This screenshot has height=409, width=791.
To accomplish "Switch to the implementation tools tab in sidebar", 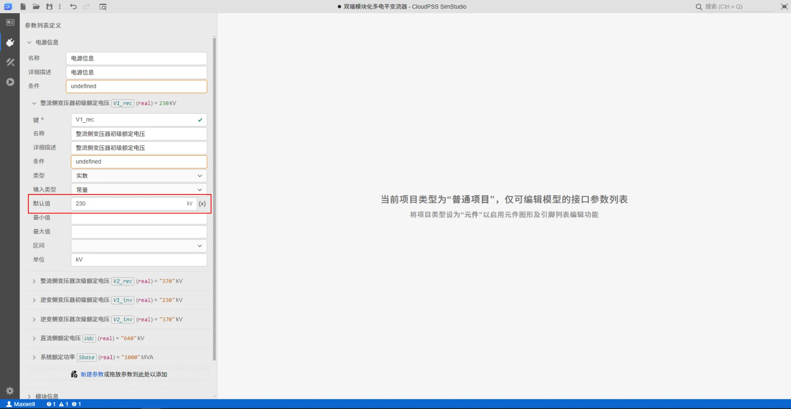I will [10, 62].
